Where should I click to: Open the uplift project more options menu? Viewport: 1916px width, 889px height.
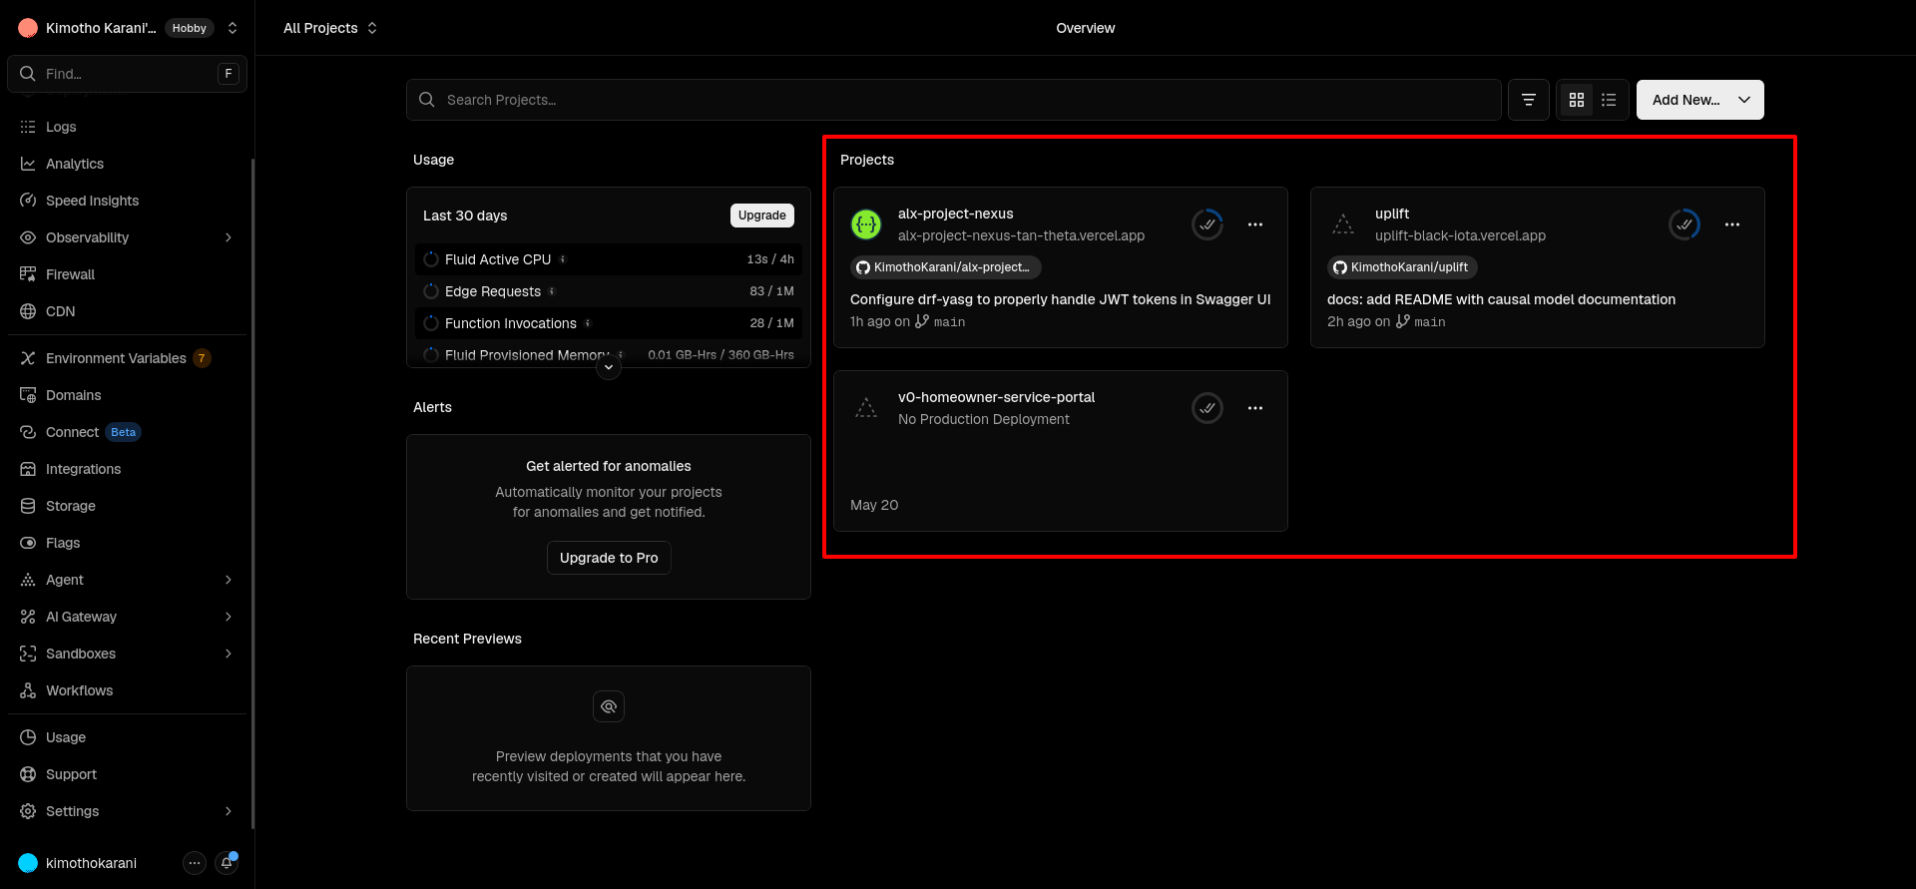[1732, 224]
